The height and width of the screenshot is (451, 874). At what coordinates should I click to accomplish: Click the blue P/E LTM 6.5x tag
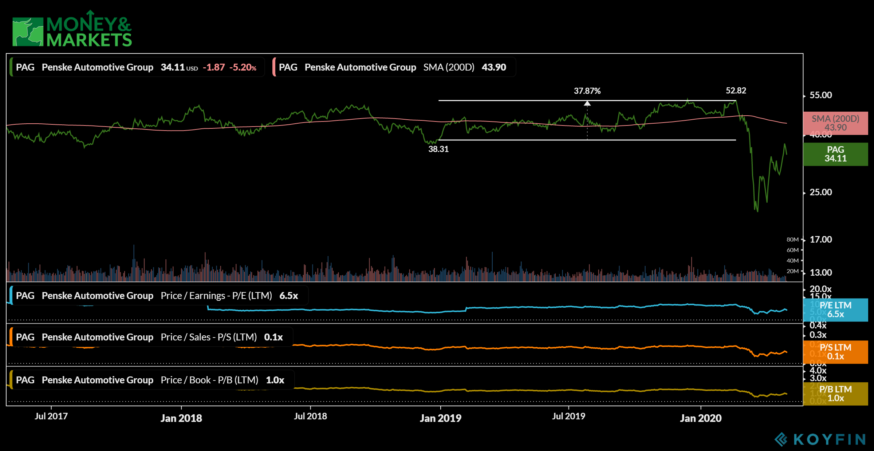835,310
